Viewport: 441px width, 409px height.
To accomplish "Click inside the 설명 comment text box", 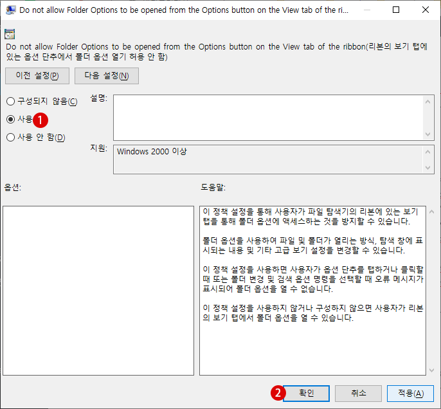I will point(269,118).
